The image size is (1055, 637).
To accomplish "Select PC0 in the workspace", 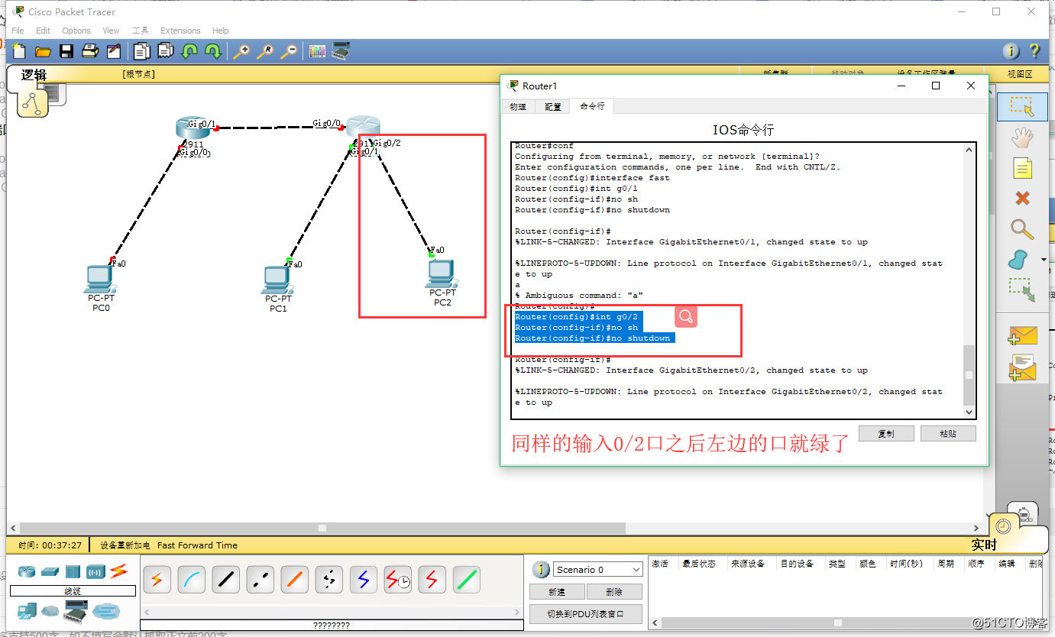I will coord(101,280).
